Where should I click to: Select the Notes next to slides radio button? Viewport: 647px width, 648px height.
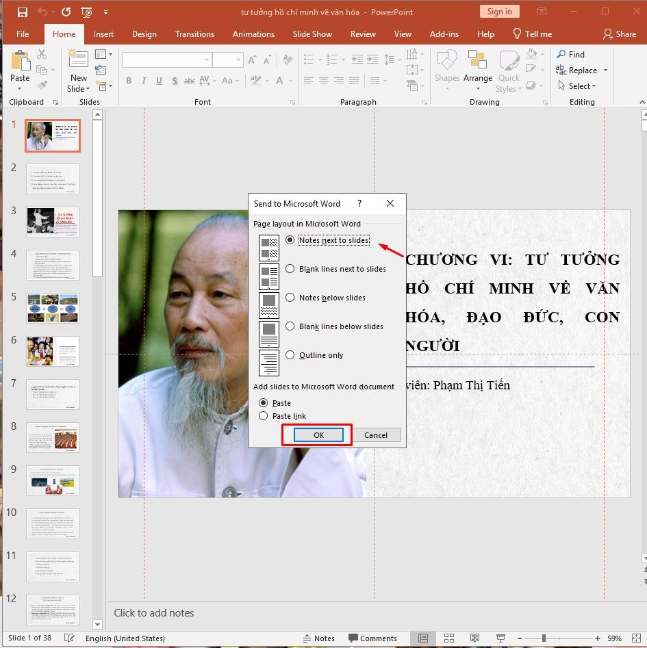290,239
